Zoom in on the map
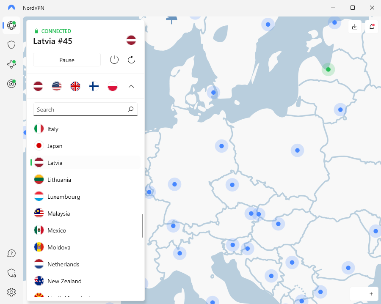 click(x=371, y=294)
